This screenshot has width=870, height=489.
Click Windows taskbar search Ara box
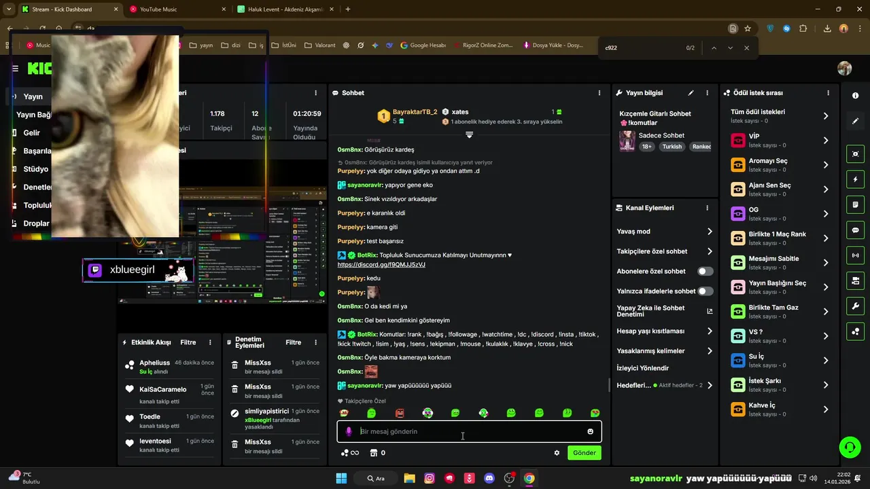click(x=376, y=478)
